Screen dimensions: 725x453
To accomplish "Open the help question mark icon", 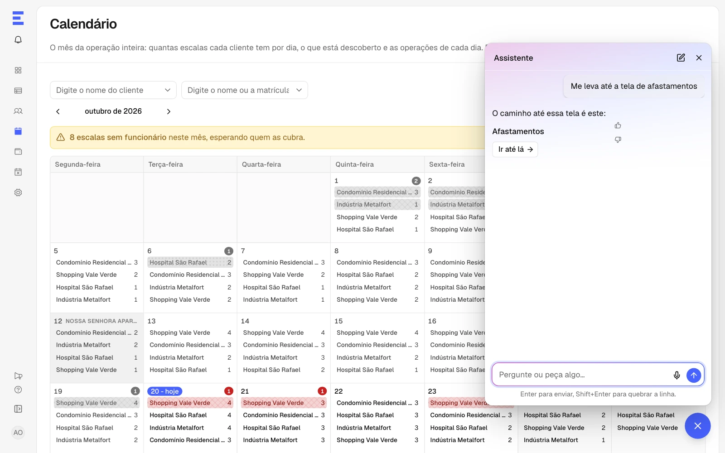I will pos(18,390).
